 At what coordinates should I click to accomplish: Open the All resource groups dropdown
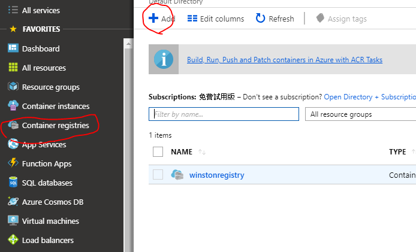point(360,114)
